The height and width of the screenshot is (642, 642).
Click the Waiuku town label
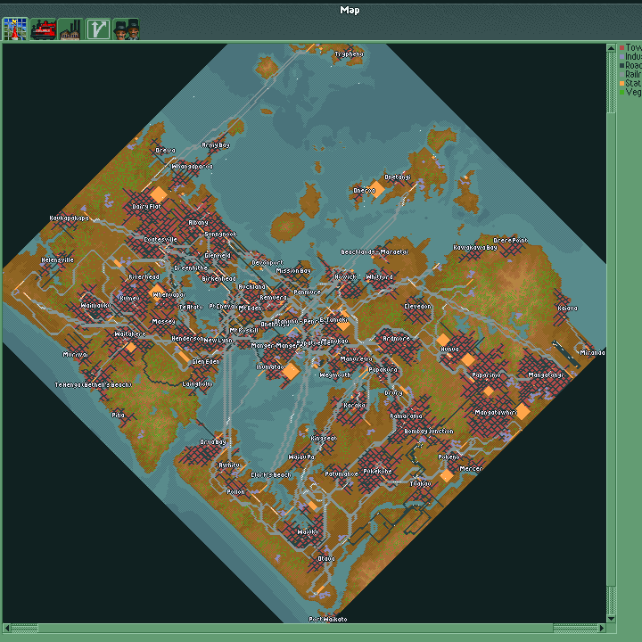click(x=308, y=531)
